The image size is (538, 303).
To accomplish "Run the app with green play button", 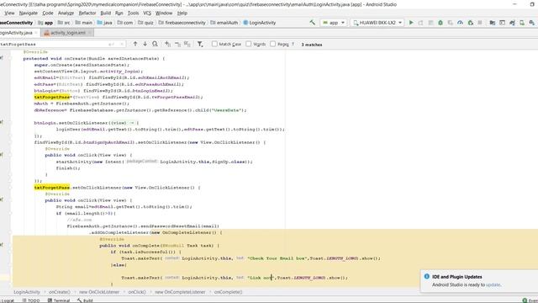I will (x=411, y=23).
